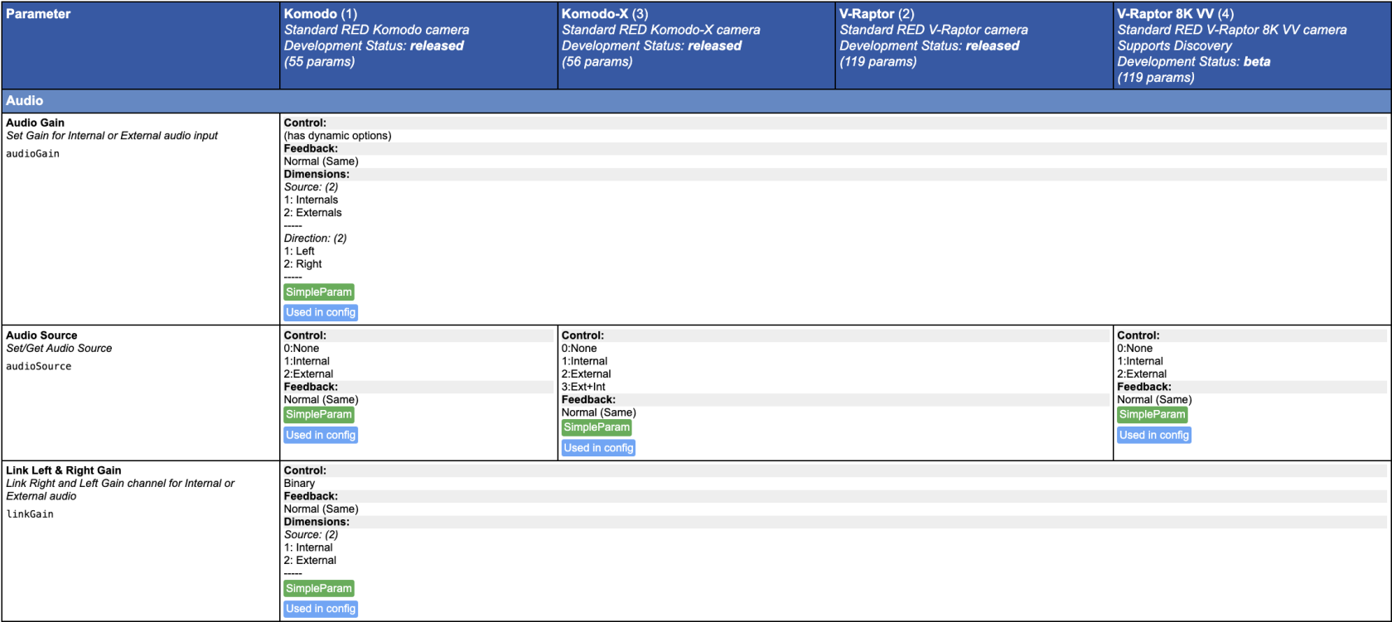Click '(has dynamic options)' text
This screenshot has width=1392, height=622.
click(x=337, y=136)
